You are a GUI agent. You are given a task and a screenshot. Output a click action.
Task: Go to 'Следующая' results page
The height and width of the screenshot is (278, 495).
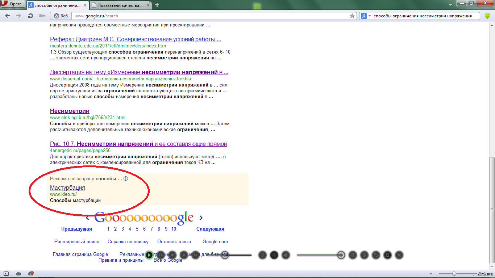click(x=210, y=229)
